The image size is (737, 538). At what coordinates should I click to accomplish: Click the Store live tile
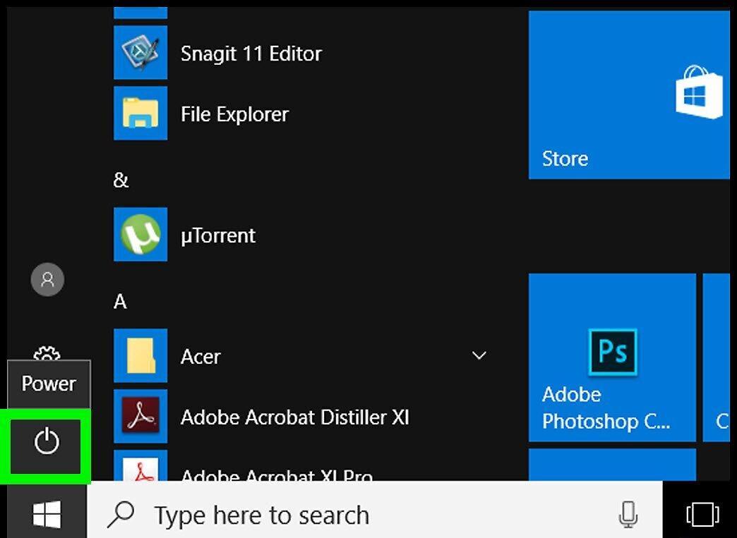pyautogui.click(x=630, y=95)
